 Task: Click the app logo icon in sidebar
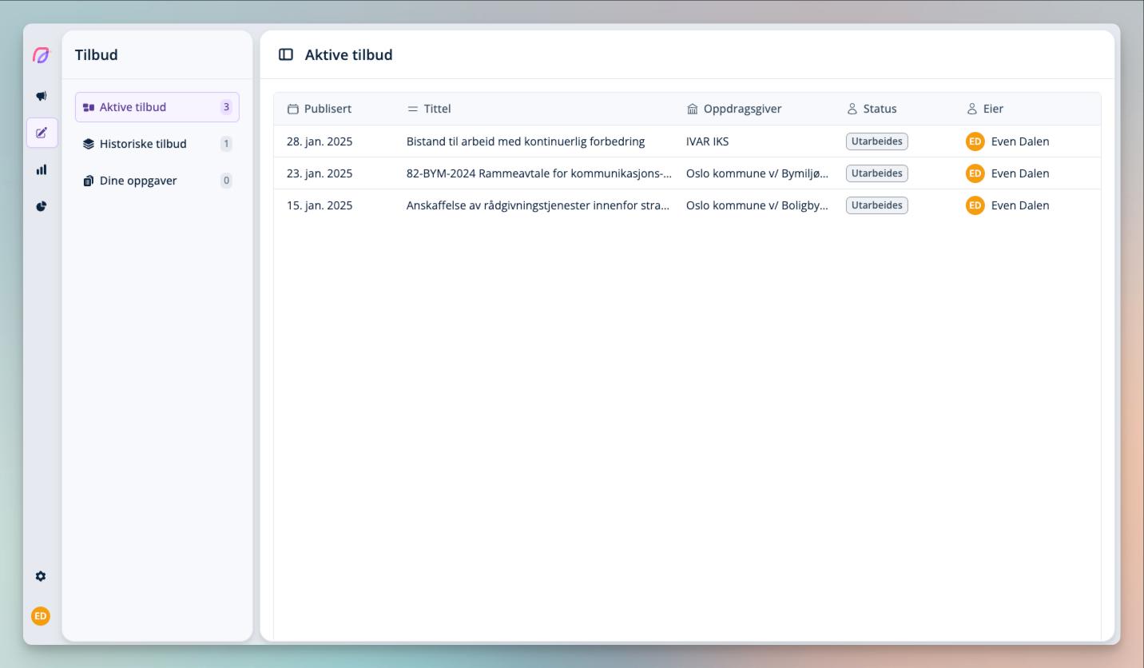(x=41, y=56)
